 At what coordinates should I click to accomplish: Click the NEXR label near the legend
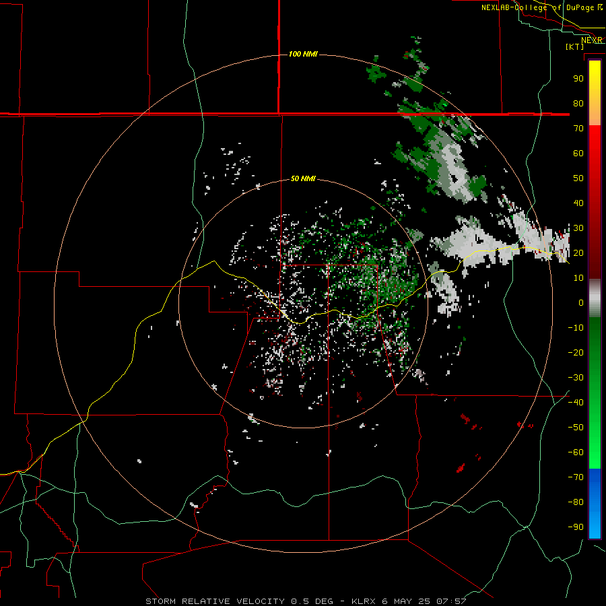(591, 40)
